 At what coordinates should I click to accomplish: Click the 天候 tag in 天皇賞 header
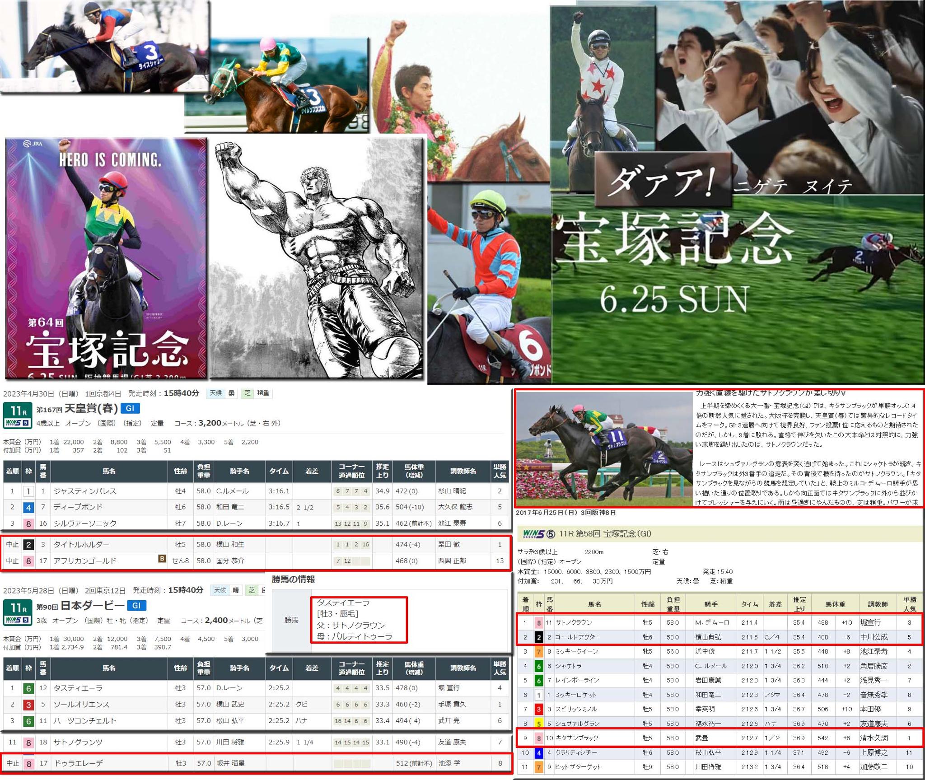tap(215, 393)
